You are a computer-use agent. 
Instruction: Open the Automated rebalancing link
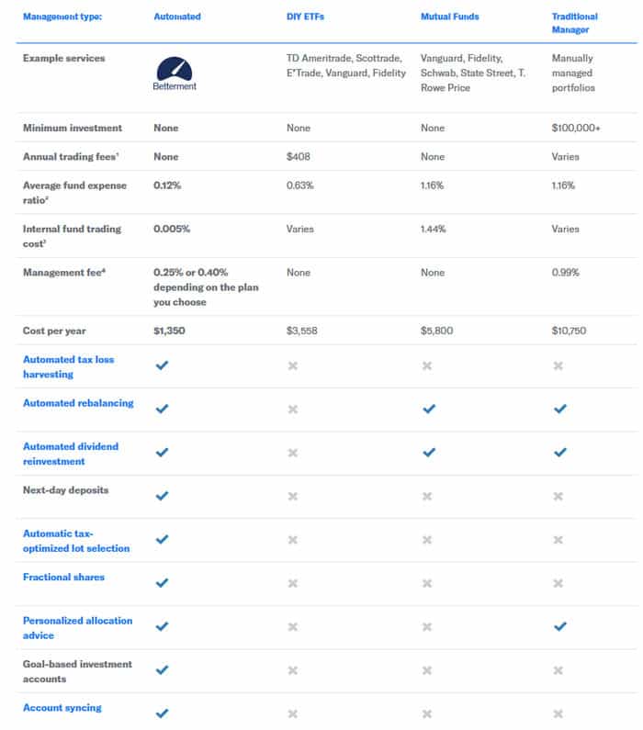(x=78, y=402)
